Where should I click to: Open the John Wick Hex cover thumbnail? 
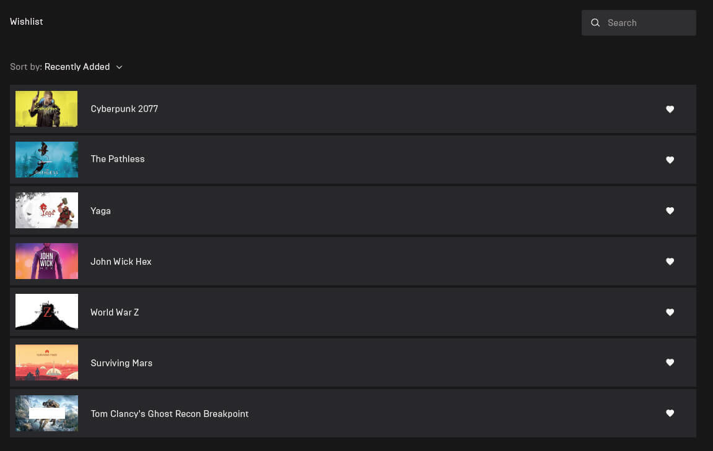pyautogui.click(x=46, y=261)
